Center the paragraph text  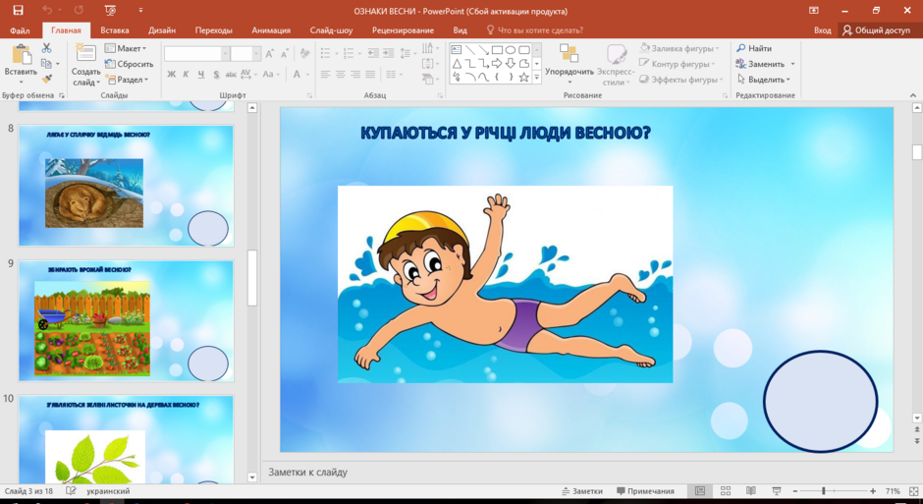(341, 75)
